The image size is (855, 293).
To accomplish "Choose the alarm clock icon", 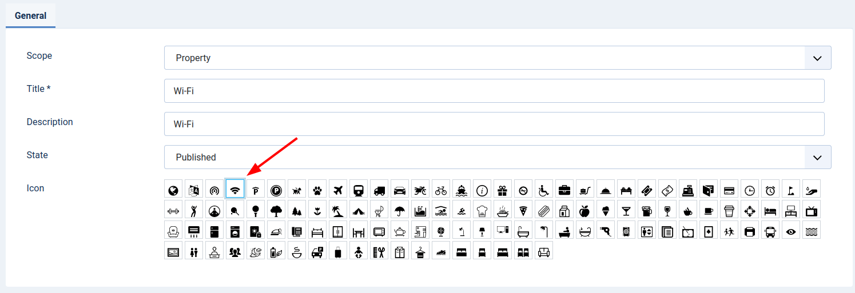I will (770, 190).
